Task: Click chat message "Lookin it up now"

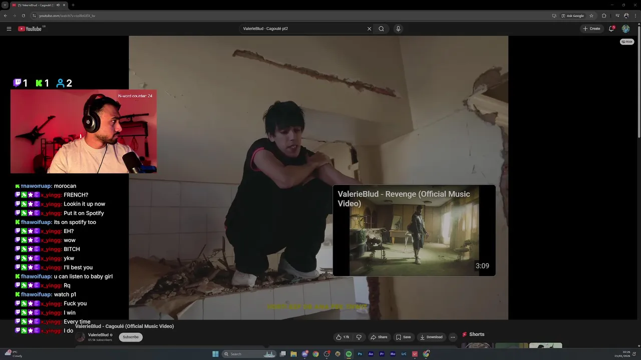Action: coord(84,204)
